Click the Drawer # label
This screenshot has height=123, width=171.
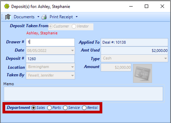pos(15,42)
